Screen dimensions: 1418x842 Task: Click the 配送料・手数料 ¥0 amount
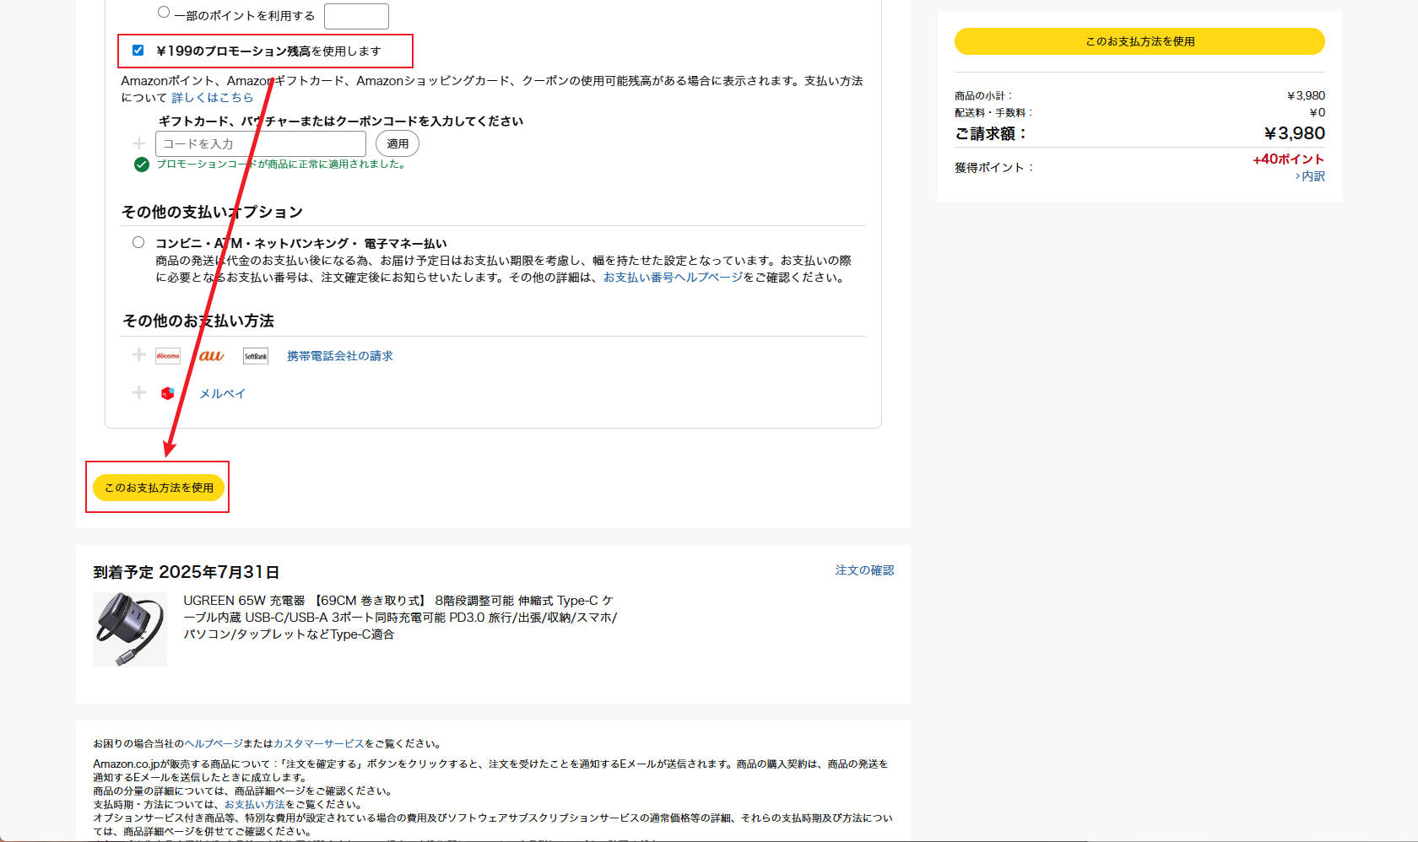point(1317,112)
